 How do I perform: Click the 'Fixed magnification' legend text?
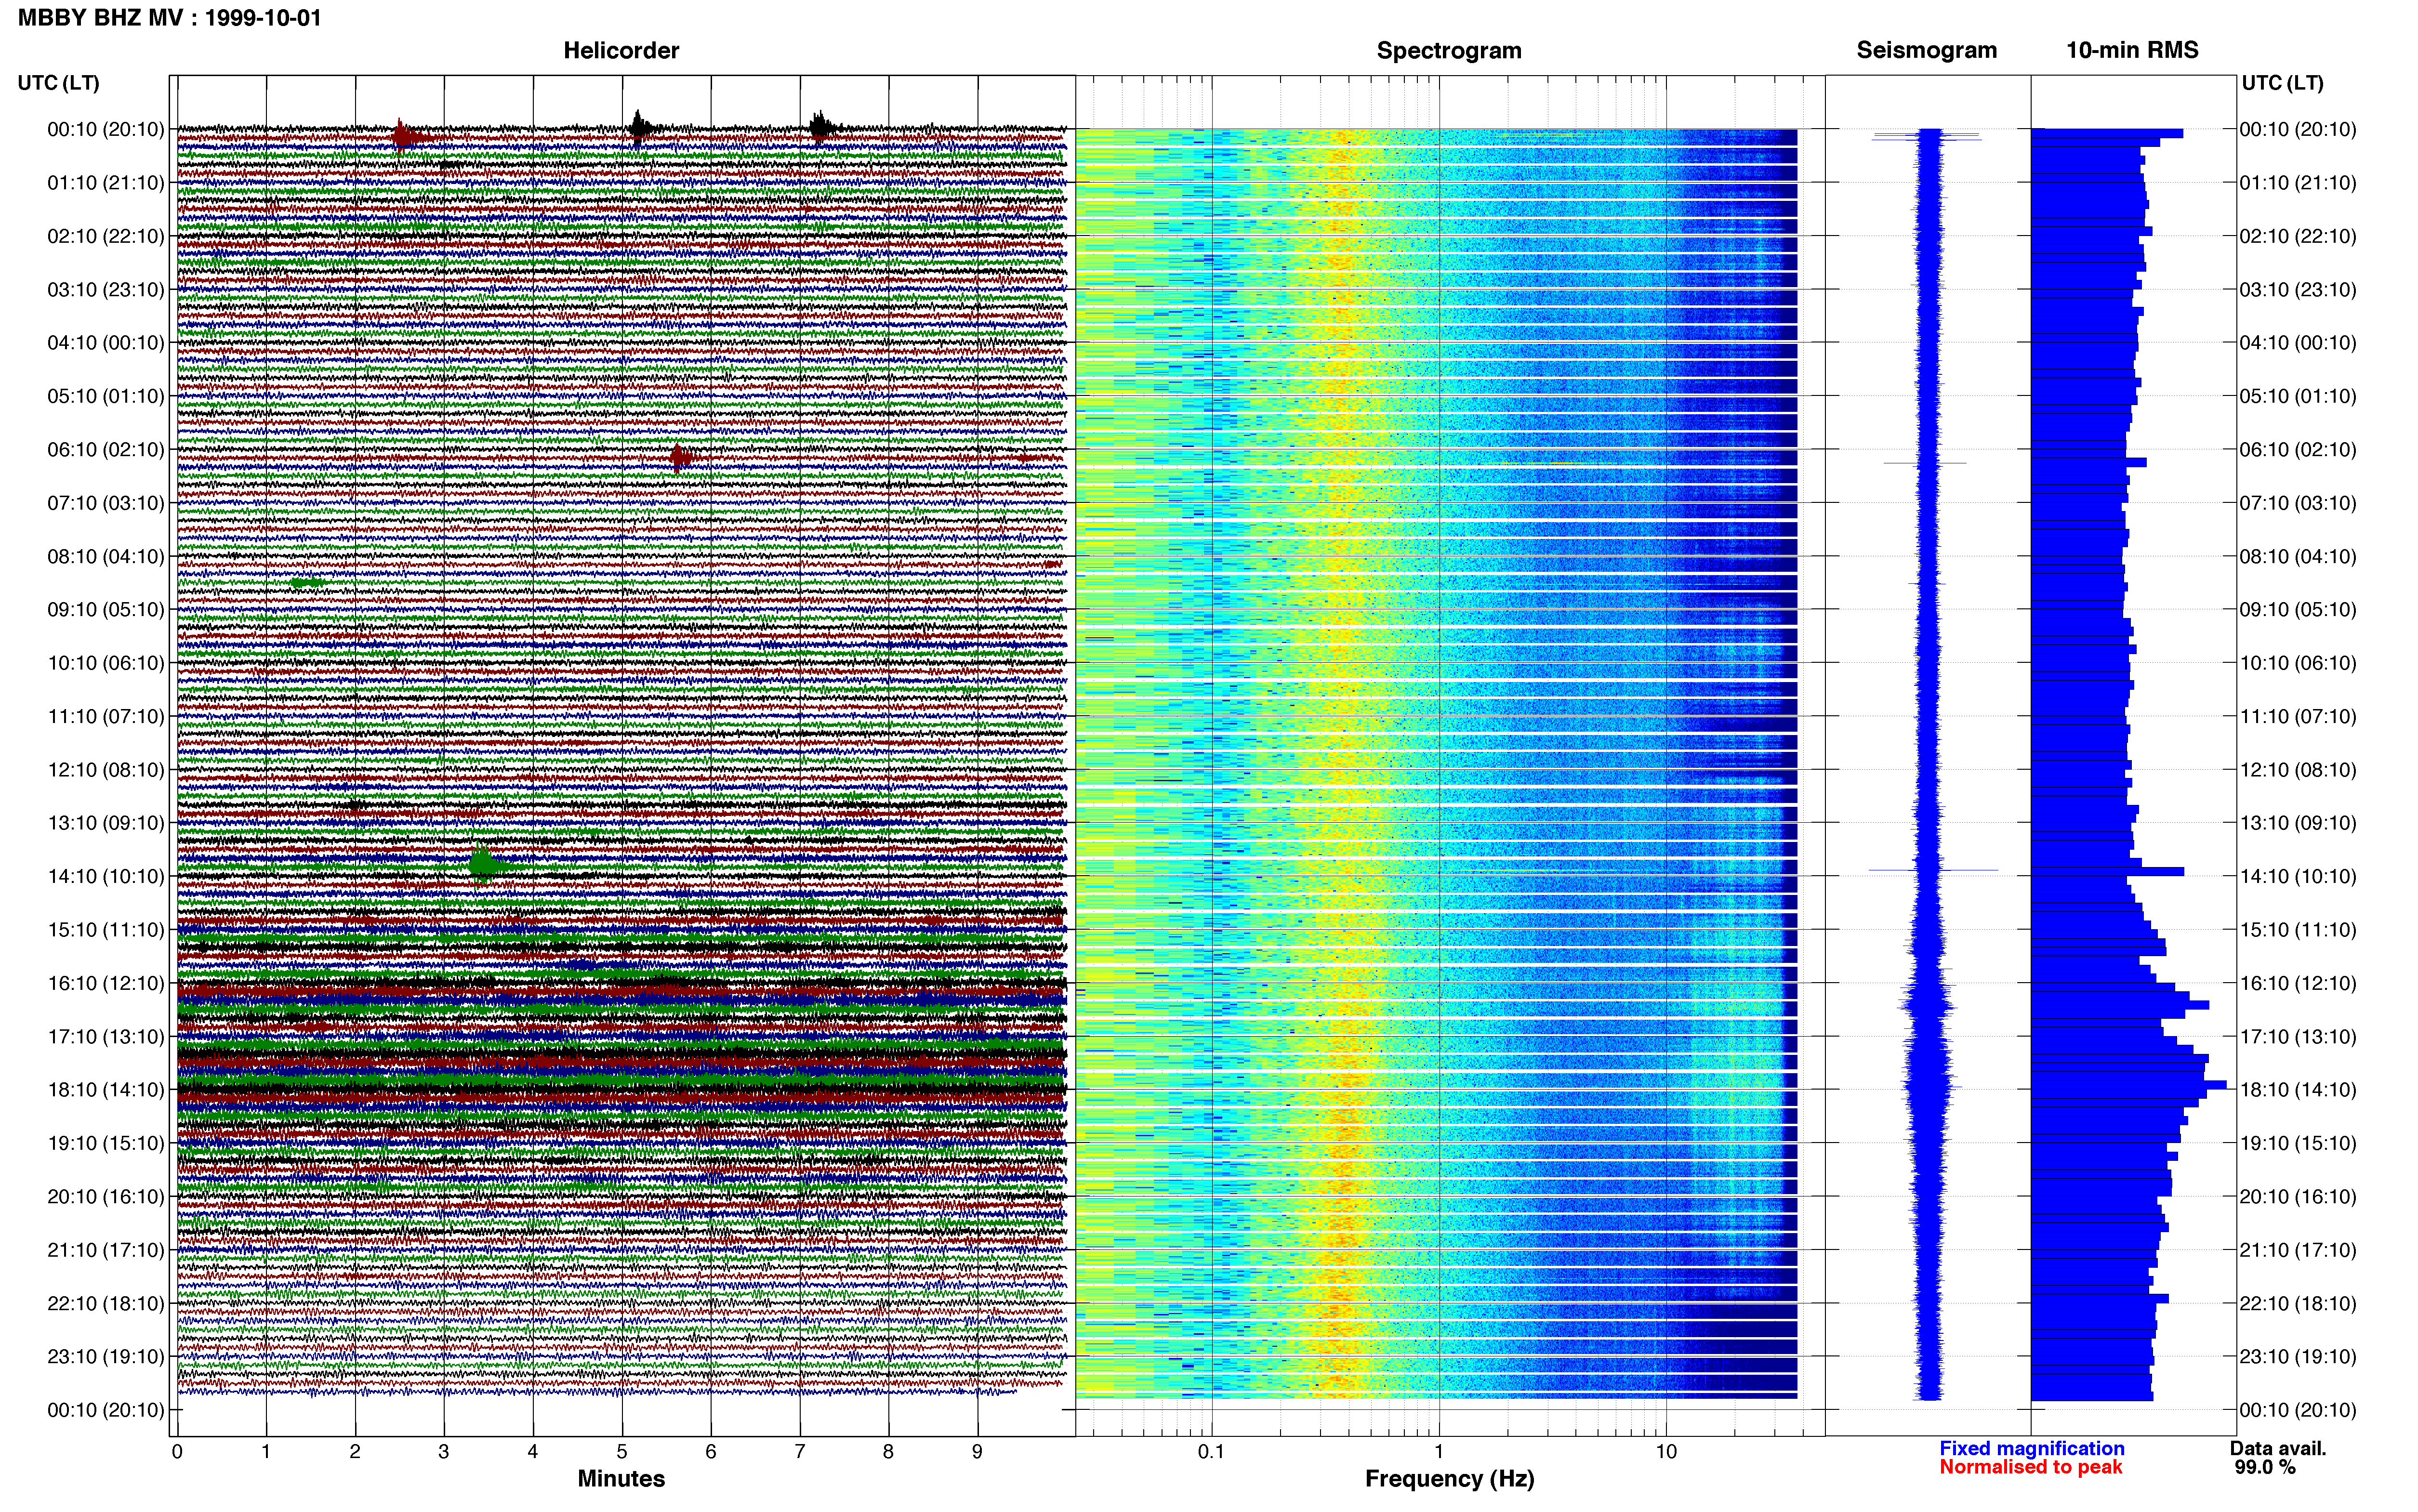click(x=2031, y=1448)
